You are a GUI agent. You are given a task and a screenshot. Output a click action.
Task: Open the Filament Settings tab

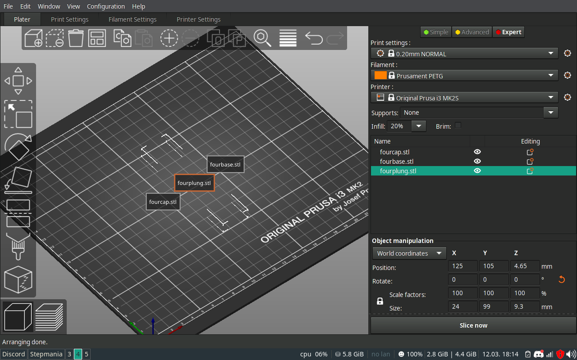coord(133,19)
